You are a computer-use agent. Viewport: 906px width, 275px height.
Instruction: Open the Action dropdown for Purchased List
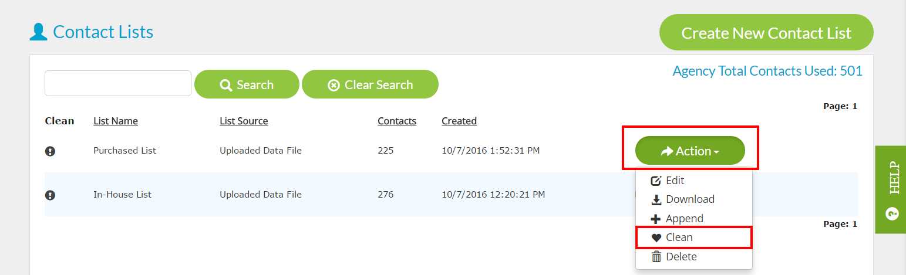coord(690,151)
